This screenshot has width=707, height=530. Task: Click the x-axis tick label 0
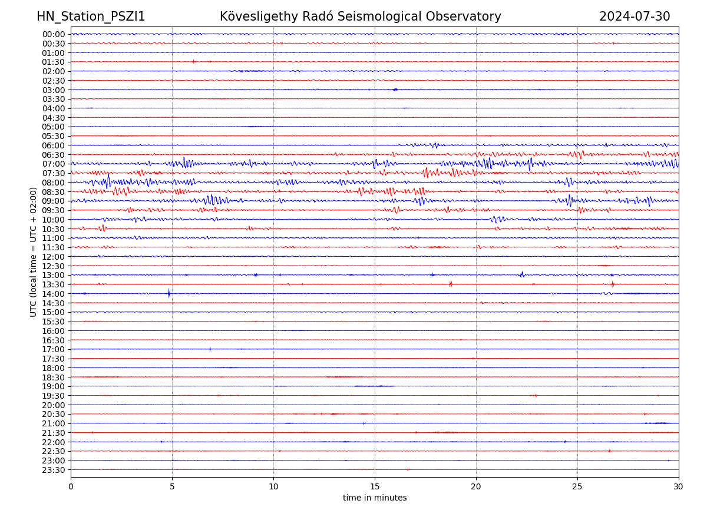pos(71,487)
